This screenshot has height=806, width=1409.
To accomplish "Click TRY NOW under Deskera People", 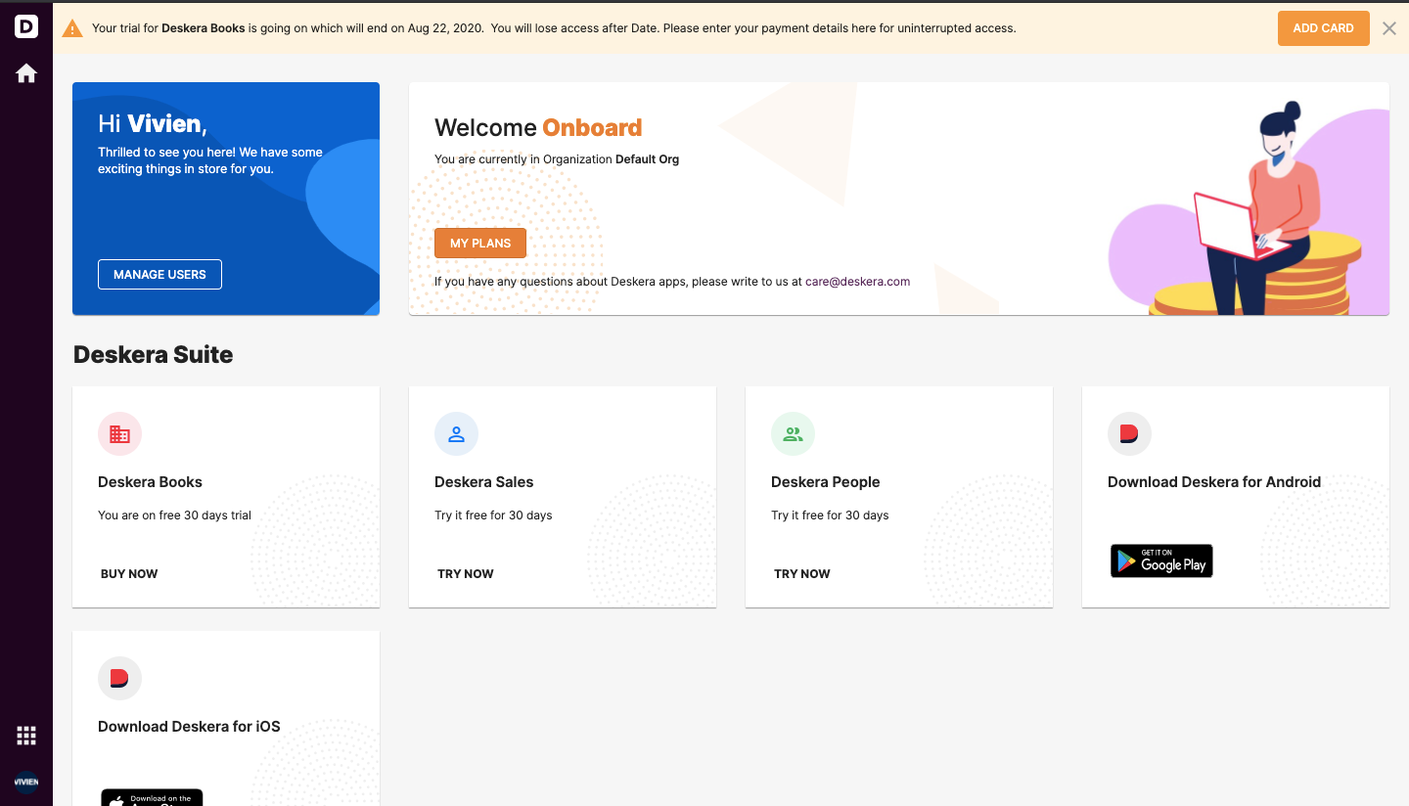I will [802, 574].
